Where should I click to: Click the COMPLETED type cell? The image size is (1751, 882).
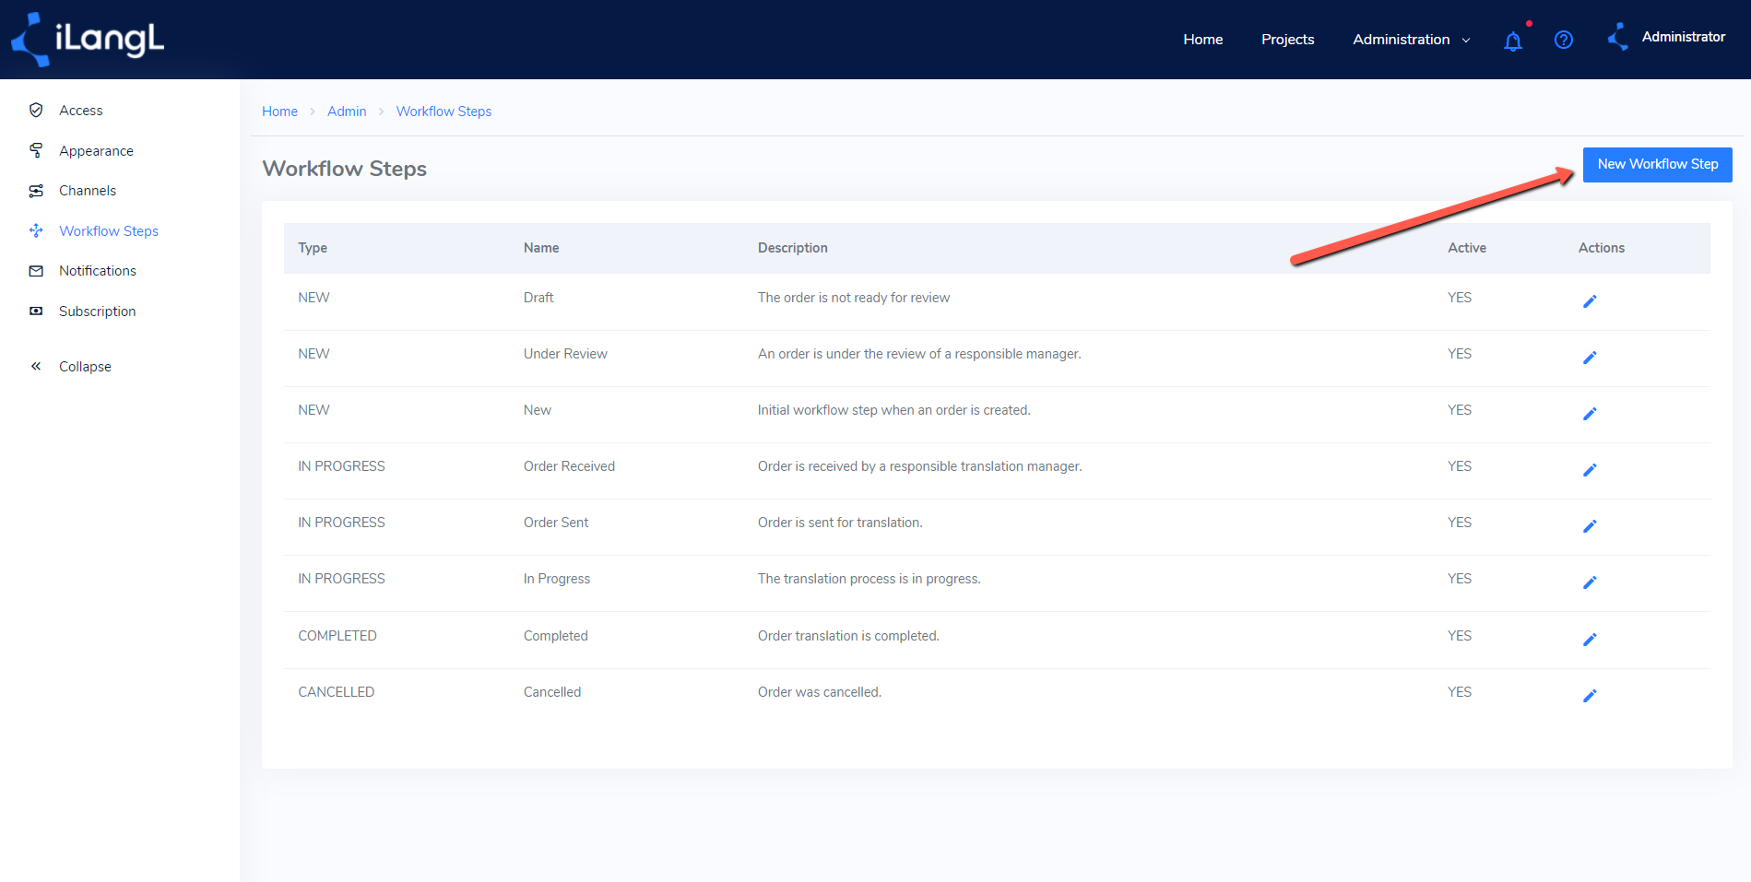337,636
